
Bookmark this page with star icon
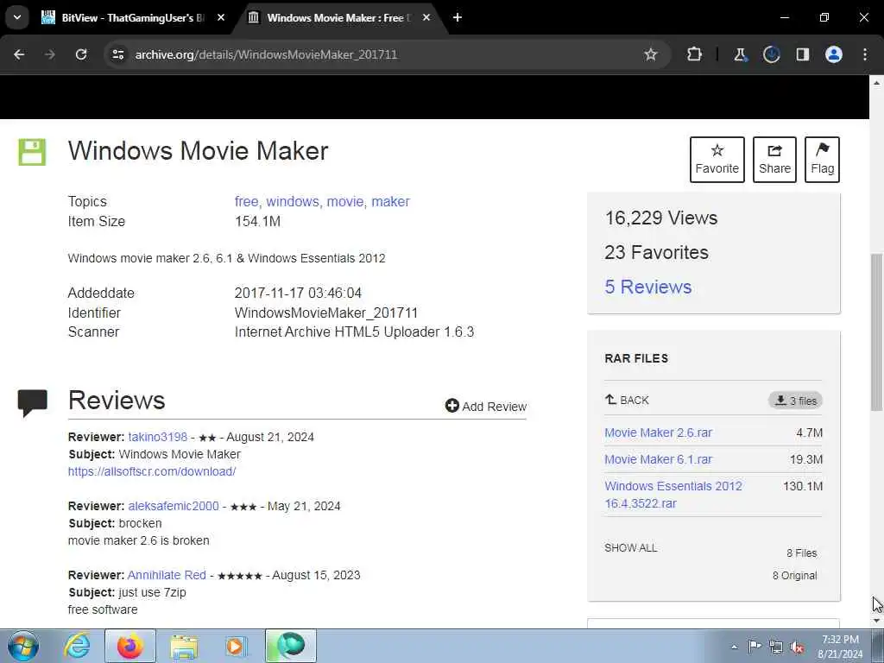coord(651,54)
